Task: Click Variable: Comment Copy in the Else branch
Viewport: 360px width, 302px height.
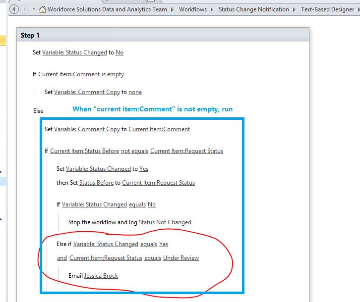Action: click(x=87, y=129)
